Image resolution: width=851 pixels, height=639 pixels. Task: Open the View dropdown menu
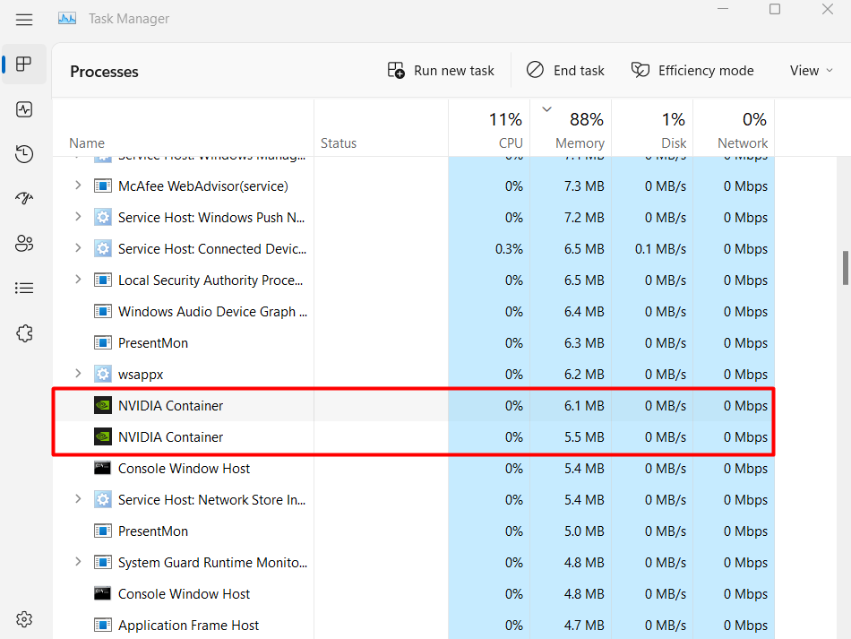[812, 71]
